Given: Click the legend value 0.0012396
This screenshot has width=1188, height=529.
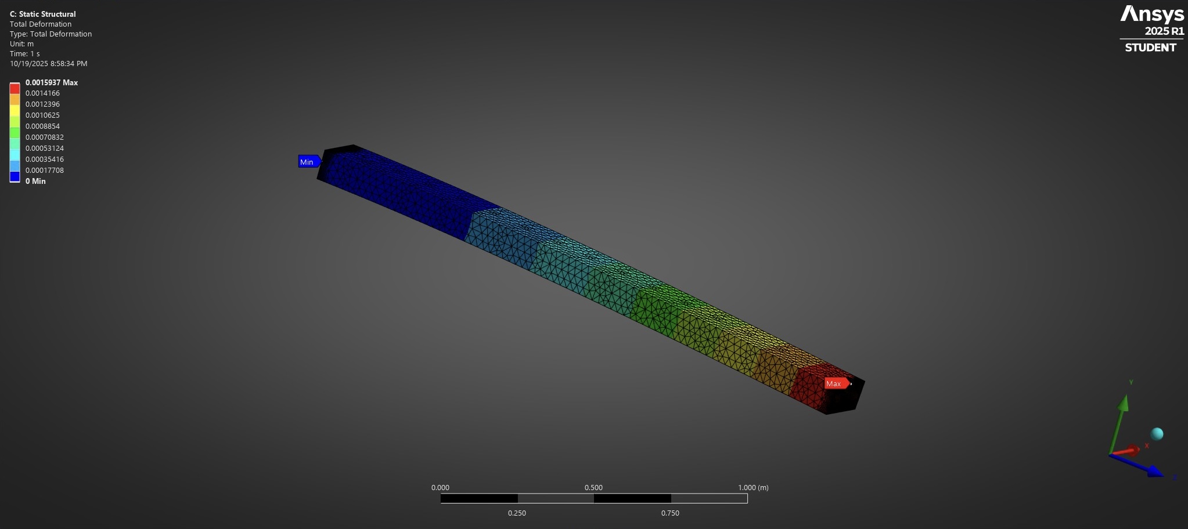Looking at the screenshot, I should tap(42, 104).
